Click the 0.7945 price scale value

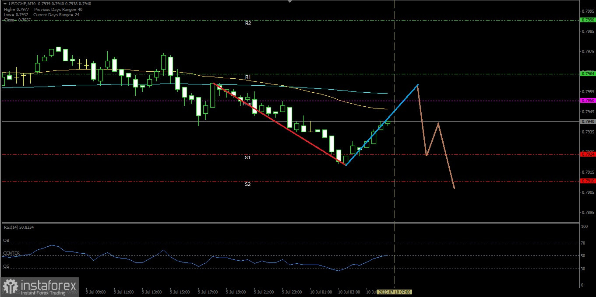[x=587, y=112]
